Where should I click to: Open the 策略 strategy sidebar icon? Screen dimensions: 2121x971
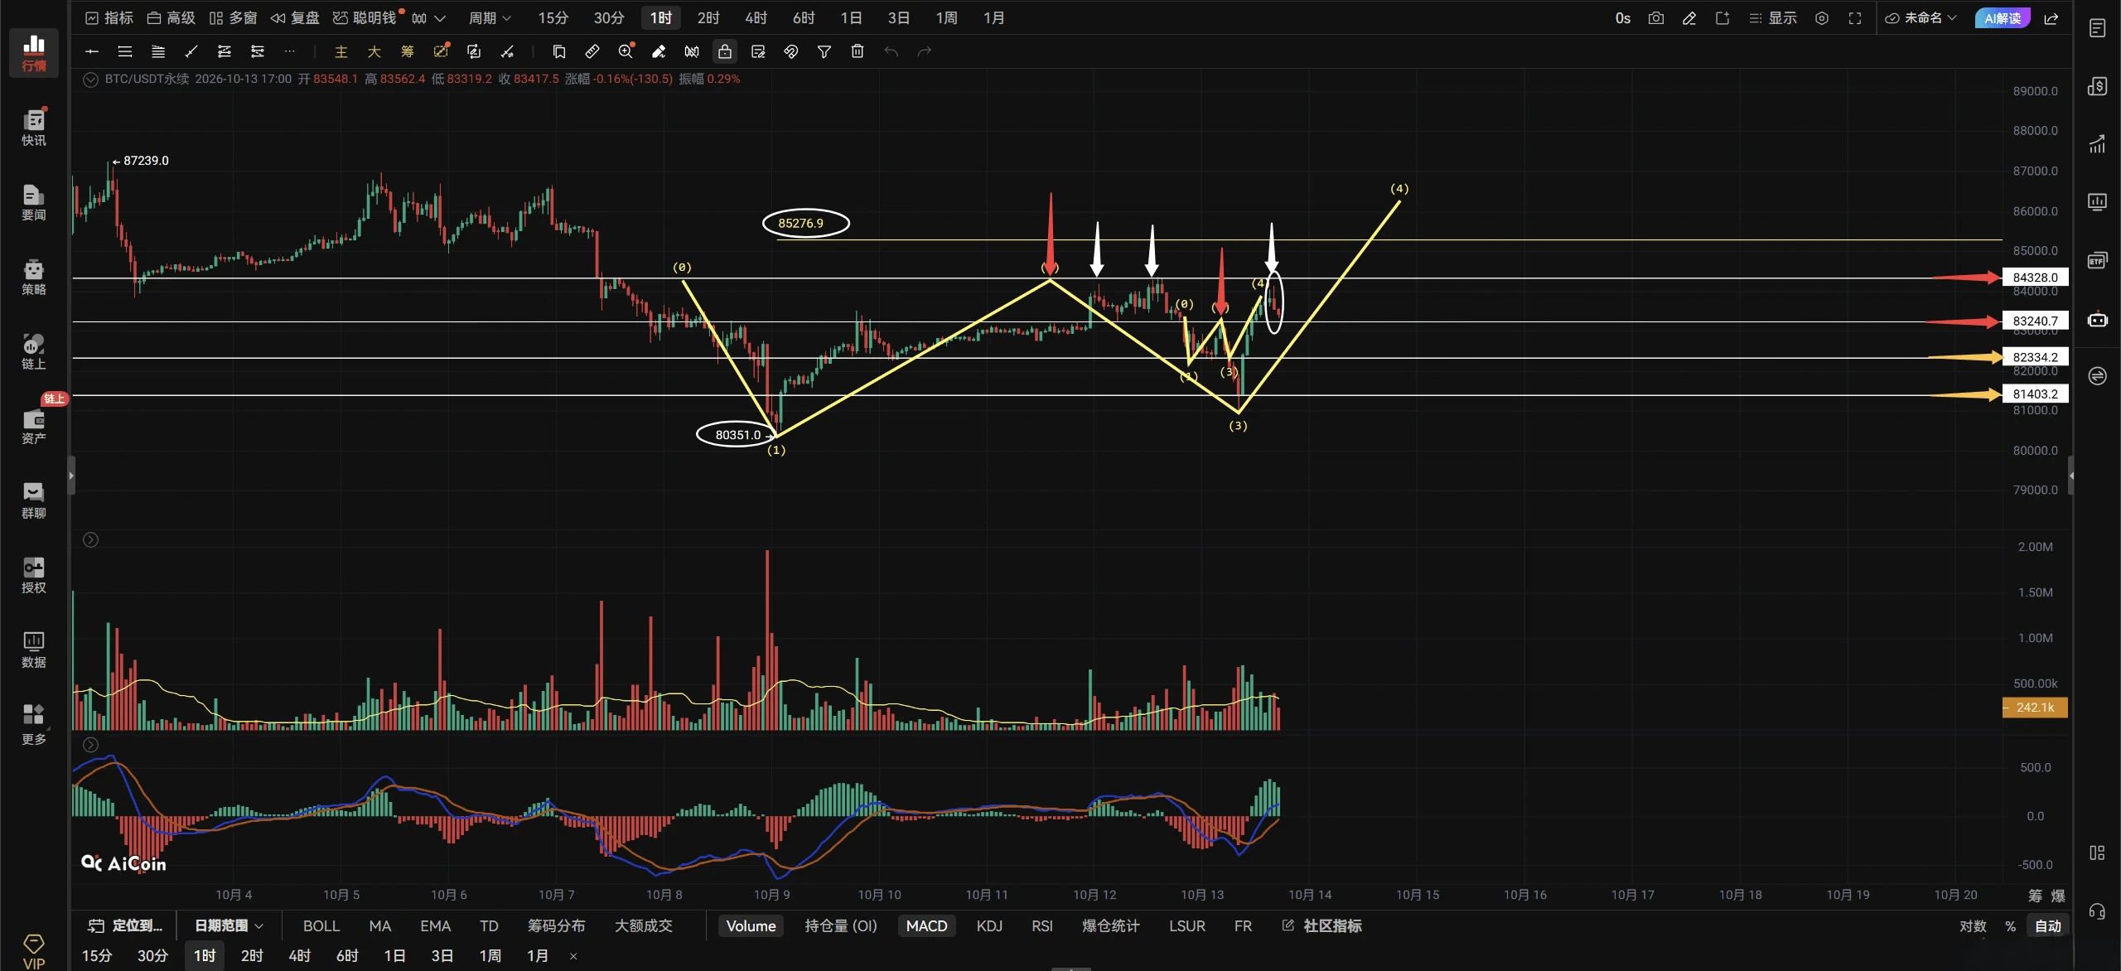tap(34, 277)
